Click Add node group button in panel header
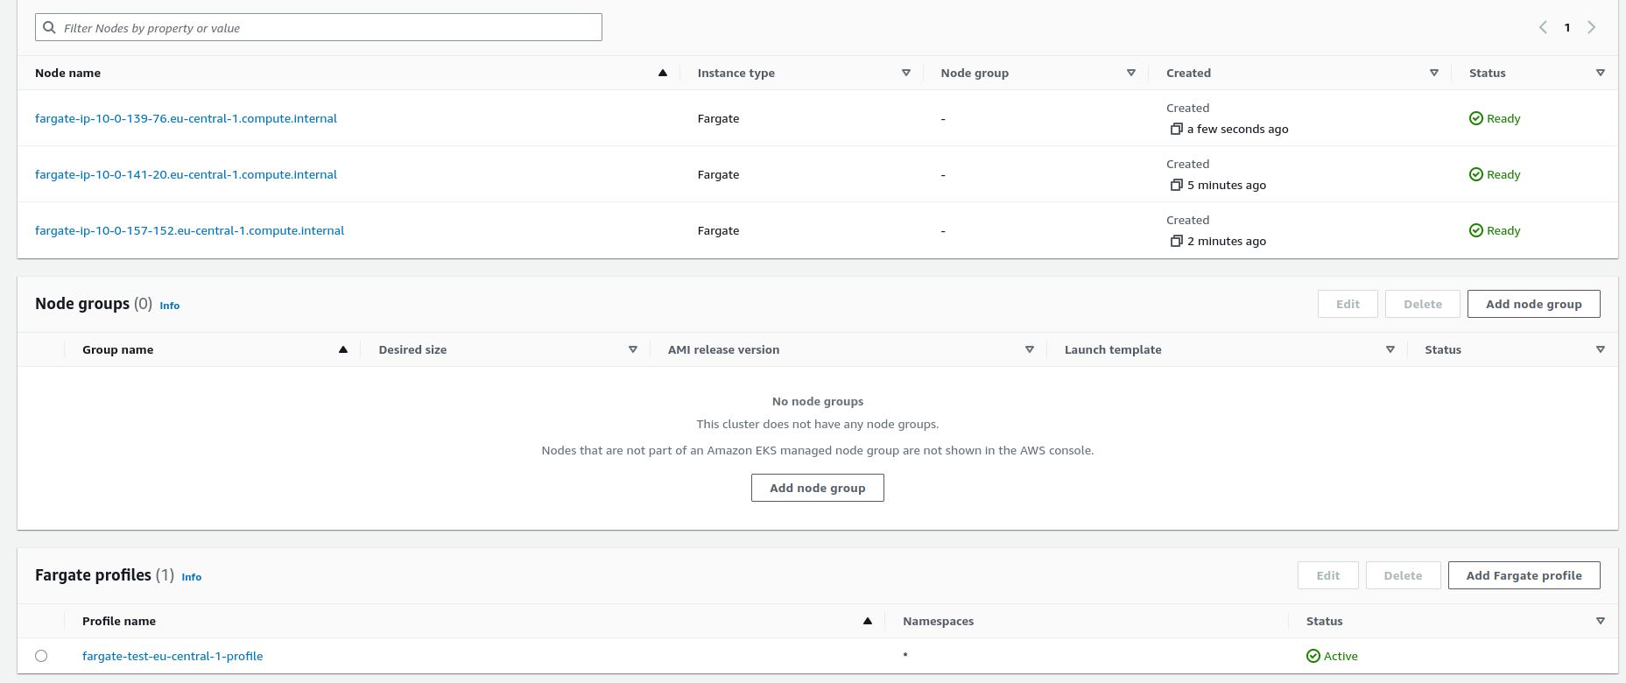 [x=1534, y=304]
